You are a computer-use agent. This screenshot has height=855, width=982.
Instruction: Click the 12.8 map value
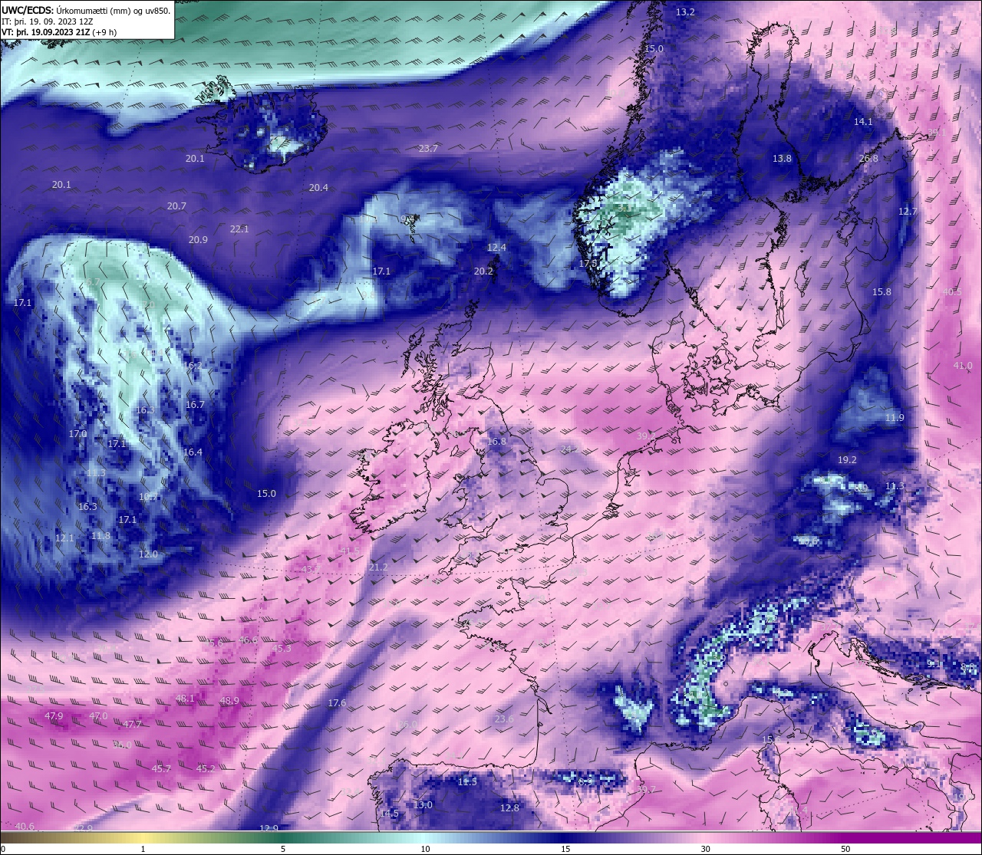click(x=509, y=808)
